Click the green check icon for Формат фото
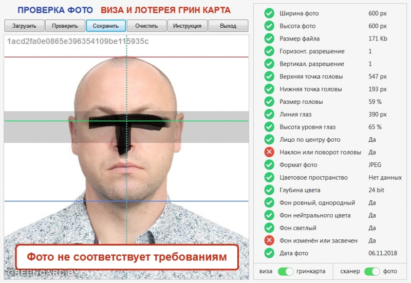The image size is (411, 283). click(x=269, y=164)
